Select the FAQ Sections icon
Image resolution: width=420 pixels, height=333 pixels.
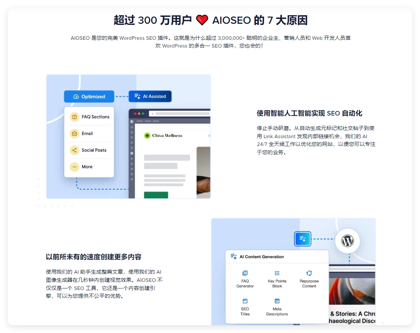click(x=75, y=117)
